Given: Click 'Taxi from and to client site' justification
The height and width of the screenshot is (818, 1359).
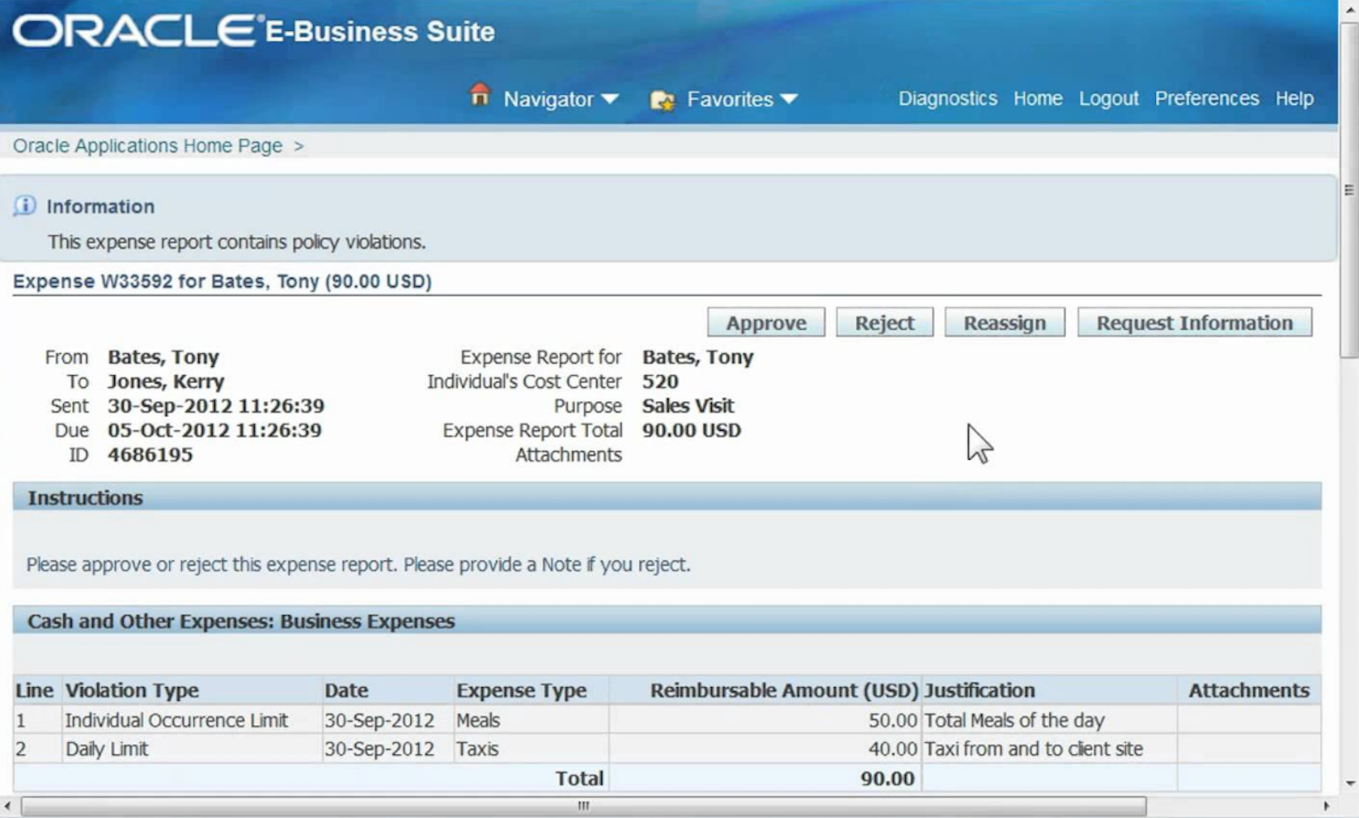Looking at the screenshot, I should tap(1034, 749).
